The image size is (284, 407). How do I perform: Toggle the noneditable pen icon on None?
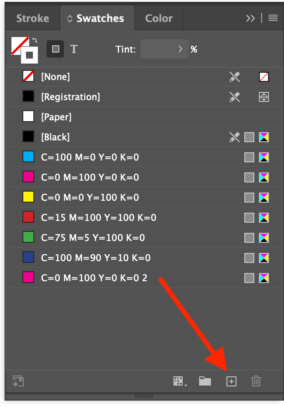[x=234, y=76]
